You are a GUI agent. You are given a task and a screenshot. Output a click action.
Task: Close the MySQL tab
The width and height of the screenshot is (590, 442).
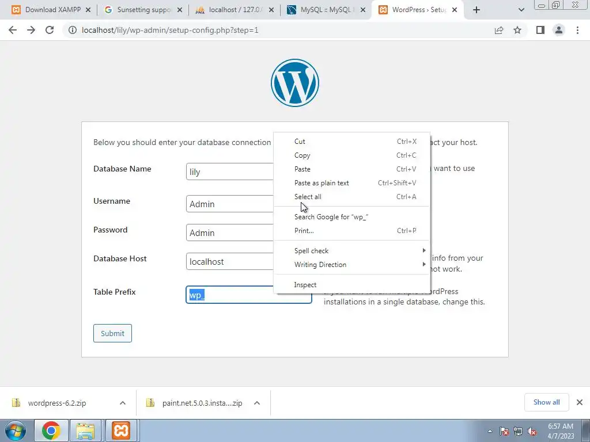tap(363, 10)
